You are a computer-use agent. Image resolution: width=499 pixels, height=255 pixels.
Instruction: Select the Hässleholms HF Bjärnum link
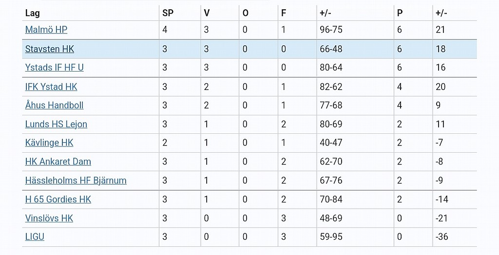point(76,180)
